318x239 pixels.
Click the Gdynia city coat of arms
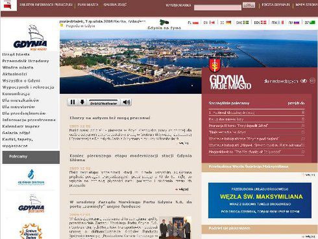215,65
